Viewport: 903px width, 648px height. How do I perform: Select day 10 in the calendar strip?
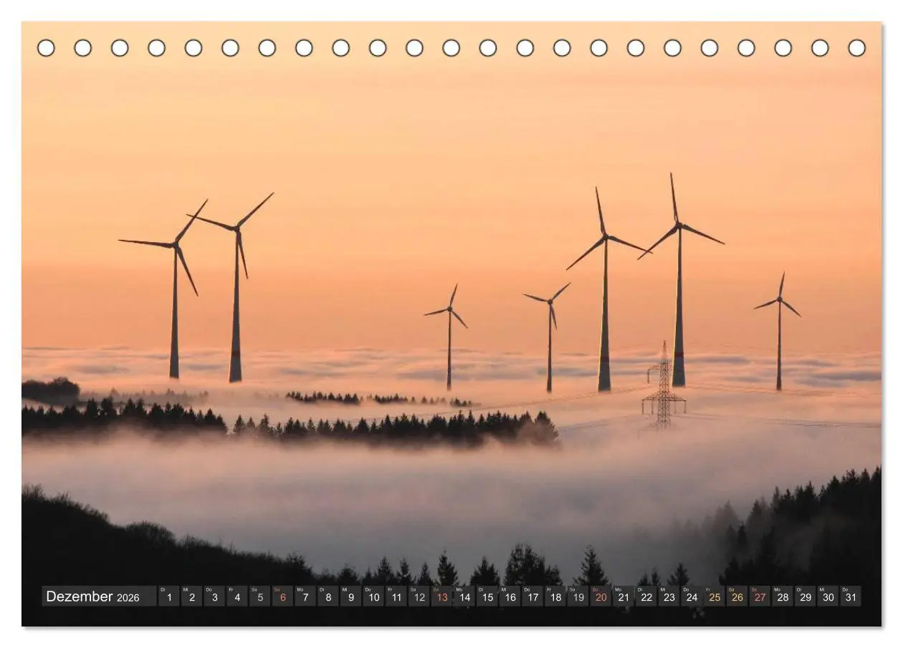(x=373, y=596)
